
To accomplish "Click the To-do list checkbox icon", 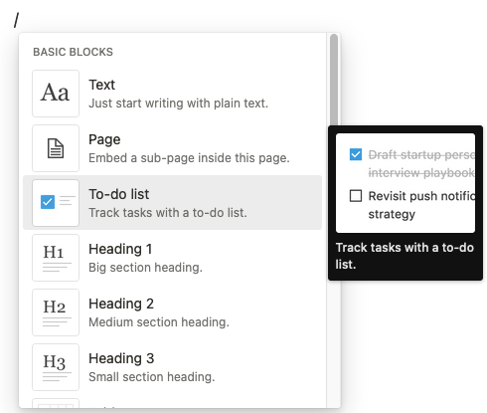I will 56,203.
